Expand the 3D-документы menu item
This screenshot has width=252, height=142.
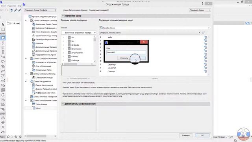tap(63, 52)
